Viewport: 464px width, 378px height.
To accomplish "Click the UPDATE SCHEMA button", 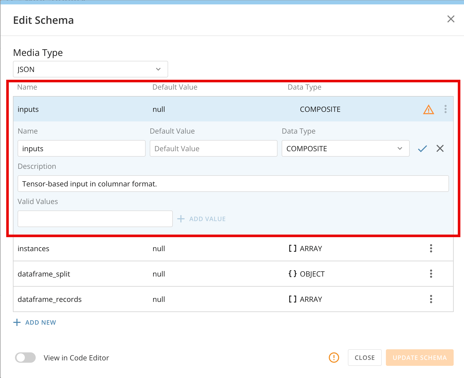I will click(420, 358).
